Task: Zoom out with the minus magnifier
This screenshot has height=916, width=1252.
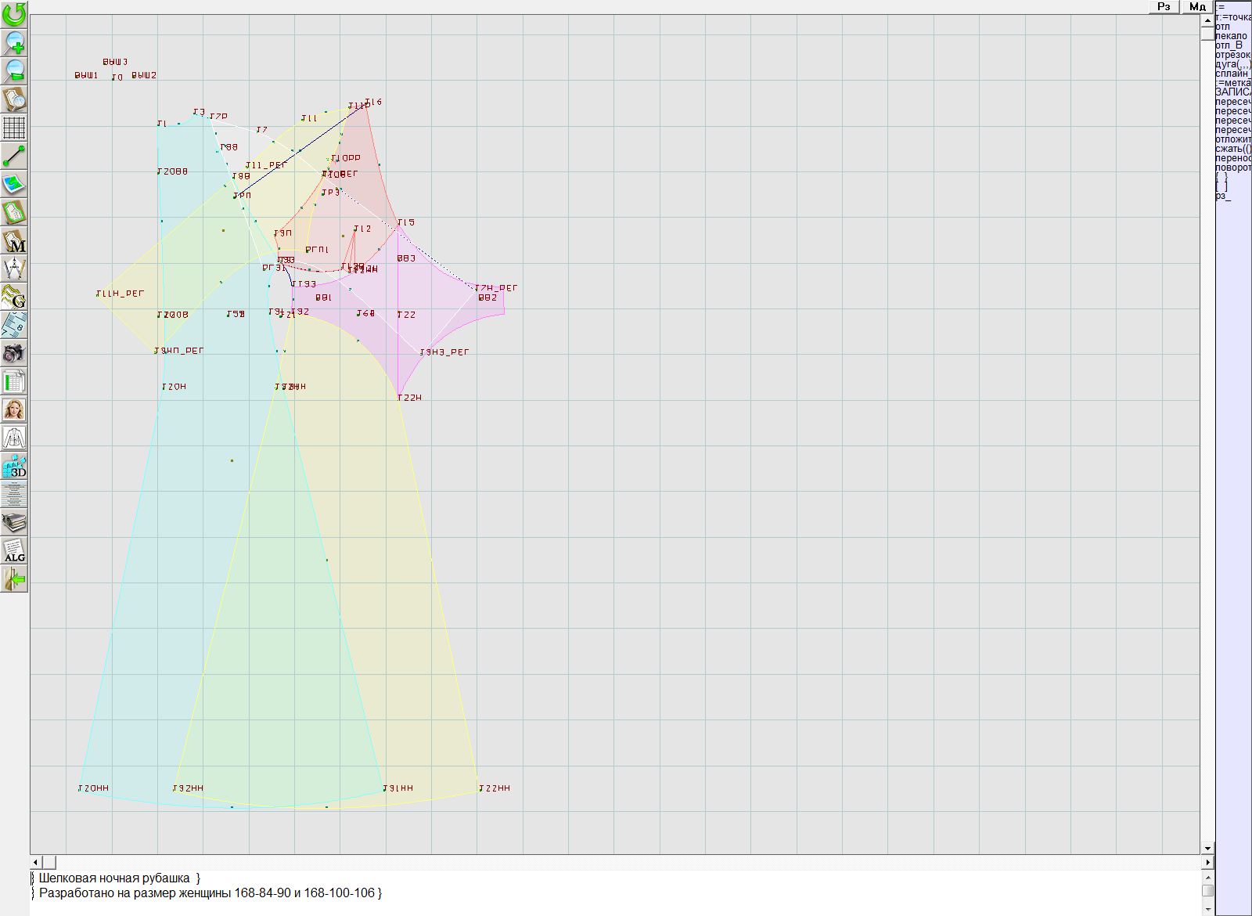Action: tap(14, 70)
